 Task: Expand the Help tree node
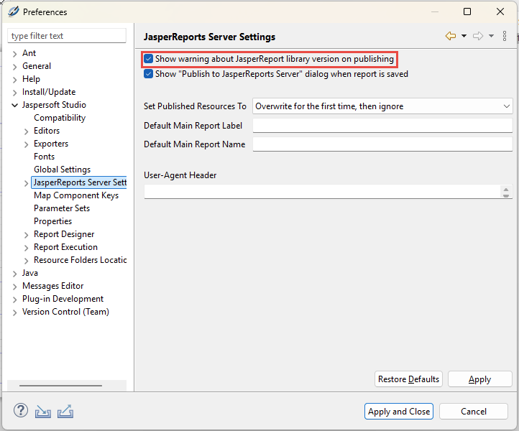(14, 80)
